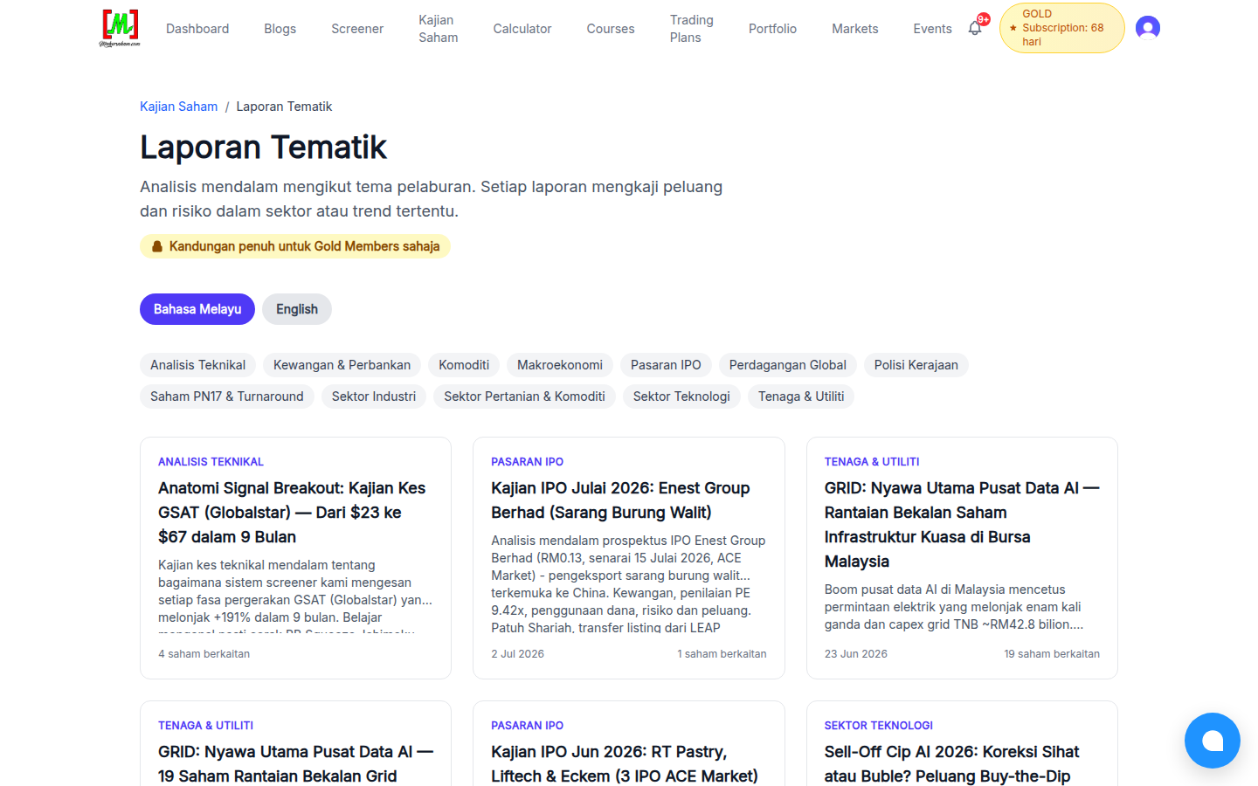The height and width of the screenshot is (786, 1258).
Task: Click ANALISIS TEKNIKAL label on first card
Action: (x=211, y=462)
